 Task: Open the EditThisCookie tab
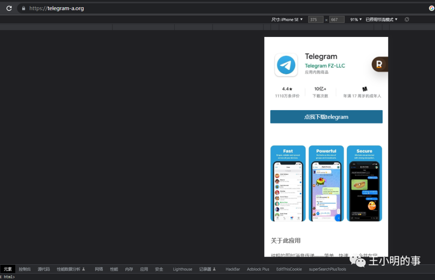(x=289, y=269)
